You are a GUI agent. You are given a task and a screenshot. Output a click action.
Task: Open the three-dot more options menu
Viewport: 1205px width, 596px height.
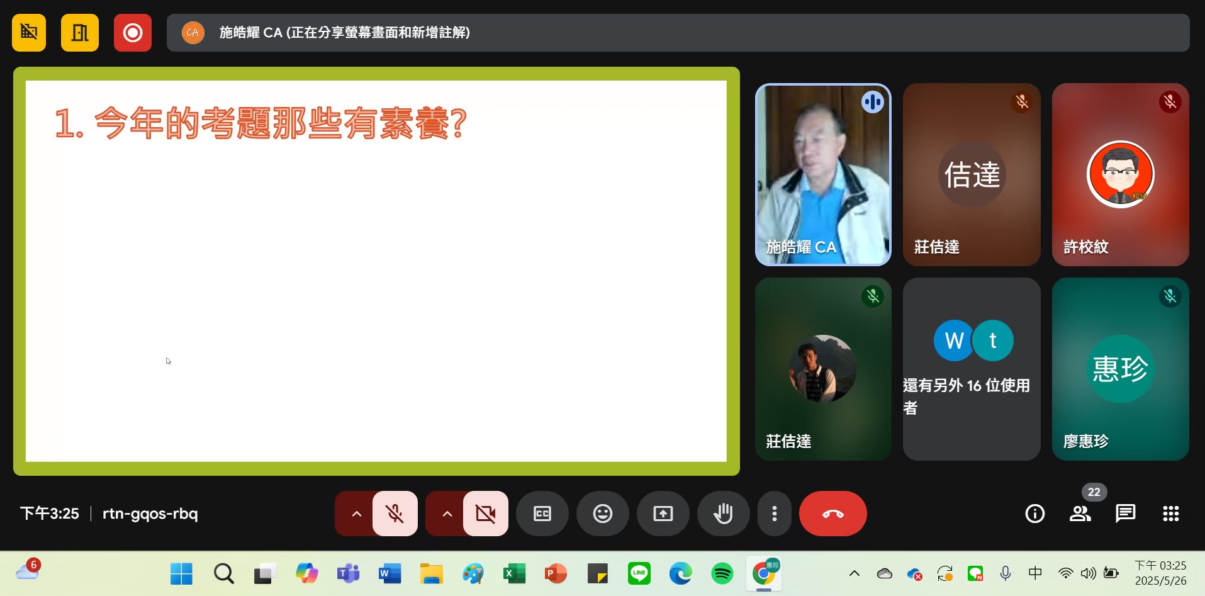coord(774,514)
